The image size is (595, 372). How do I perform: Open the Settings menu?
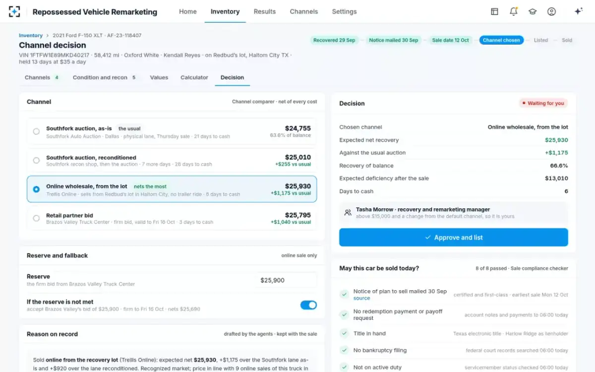click(344, 11)
